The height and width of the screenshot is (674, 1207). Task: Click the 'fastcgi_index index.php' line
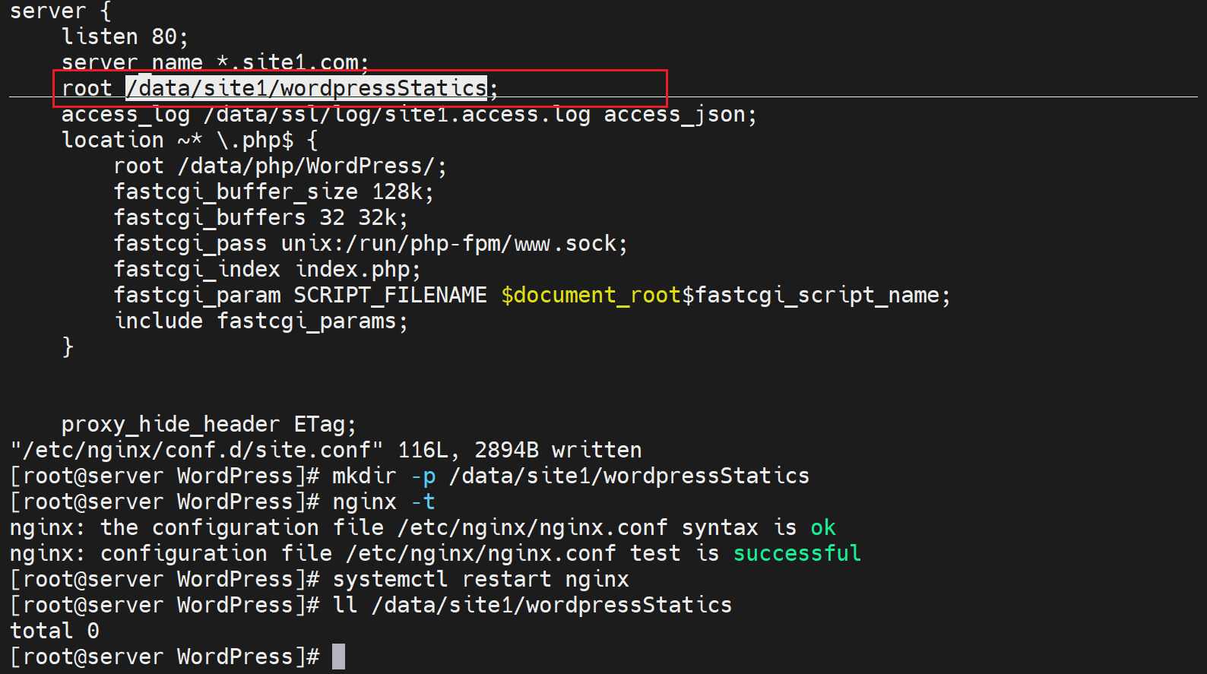tap(266, 270)
